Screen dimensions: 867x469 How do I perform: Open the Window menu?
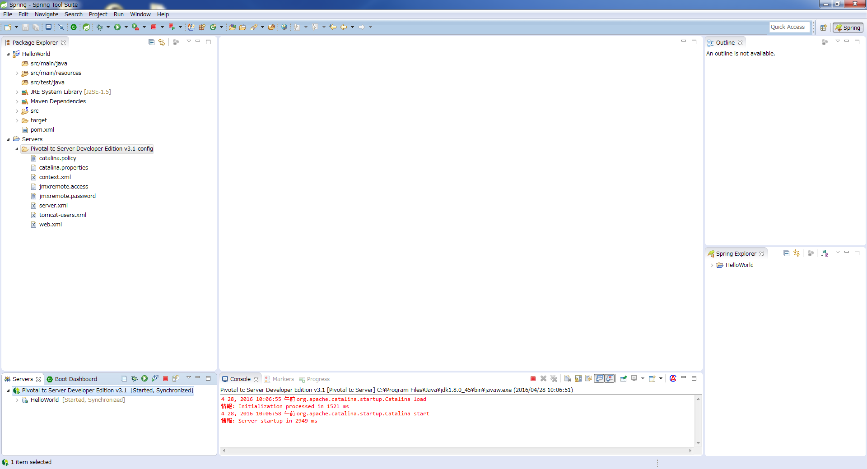pos(140,14)
